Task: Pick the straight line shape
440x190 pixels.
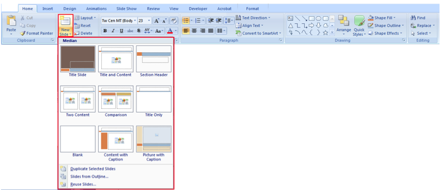Action: [297, 19]
